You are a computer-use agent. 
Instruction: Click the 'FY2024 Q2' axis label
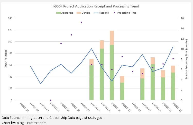point(96,107)
